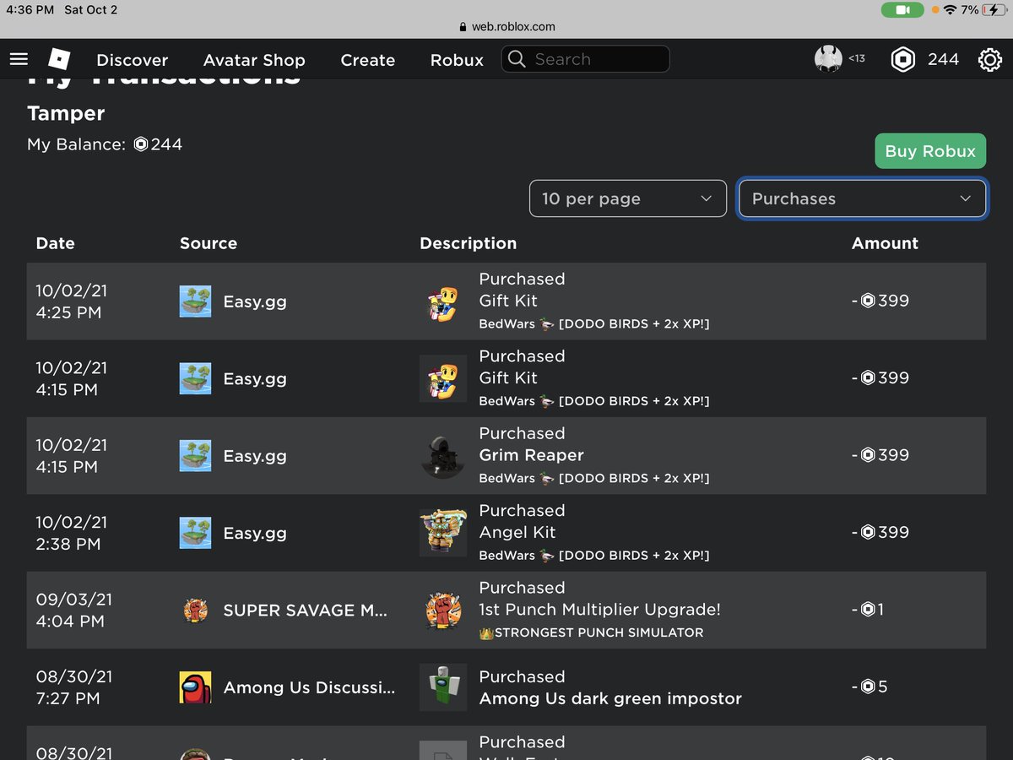Click the -5 amount in Among Us row
The width and height of the screenshot is (1013, 760).
pos(869,687)
